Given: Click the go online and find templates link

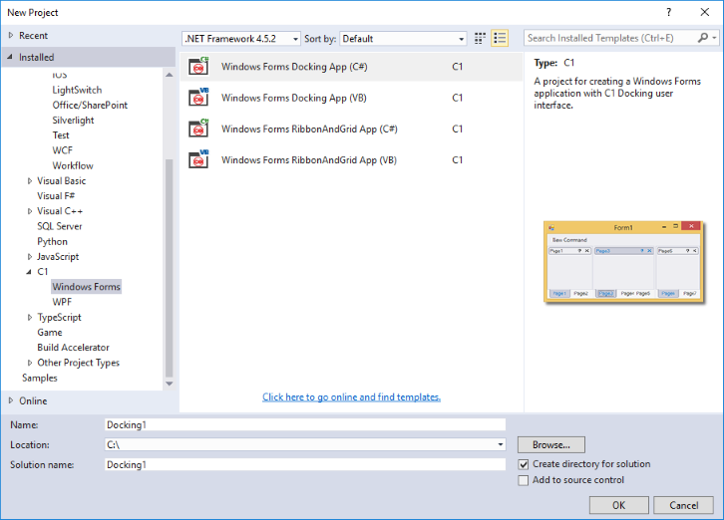Looking at the screenshot, I should tap(351, 396).
